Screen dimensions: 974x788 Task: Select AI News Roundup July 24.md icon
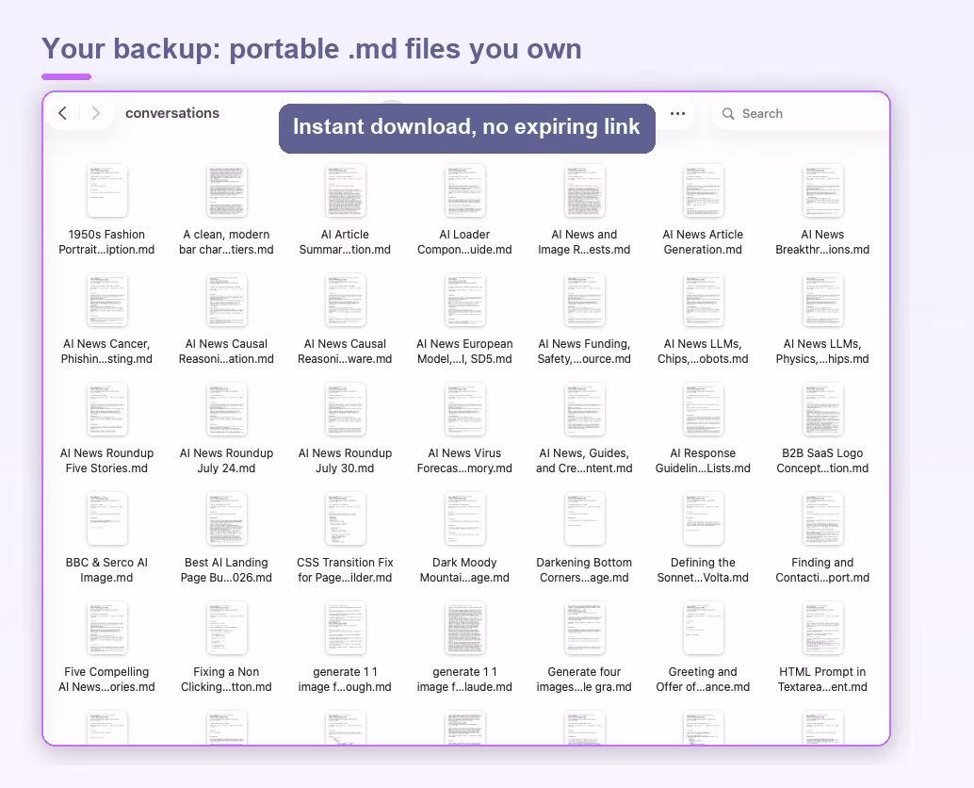pos(226,409)
